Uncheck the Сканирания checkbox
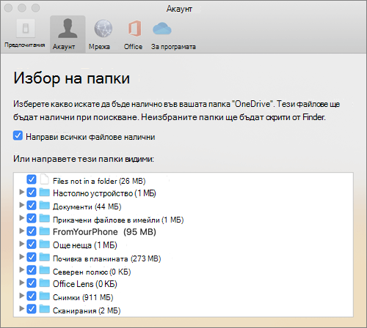The height and width of the screenshot is (328, 367). point(32,309)
